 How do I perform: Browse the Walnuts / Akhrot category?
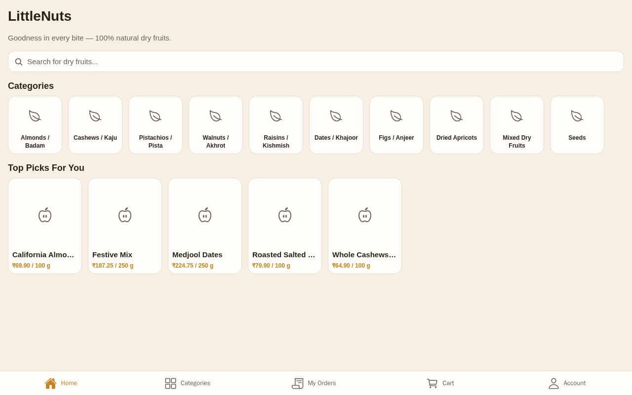pyautogui.click(x=216, y=125)
